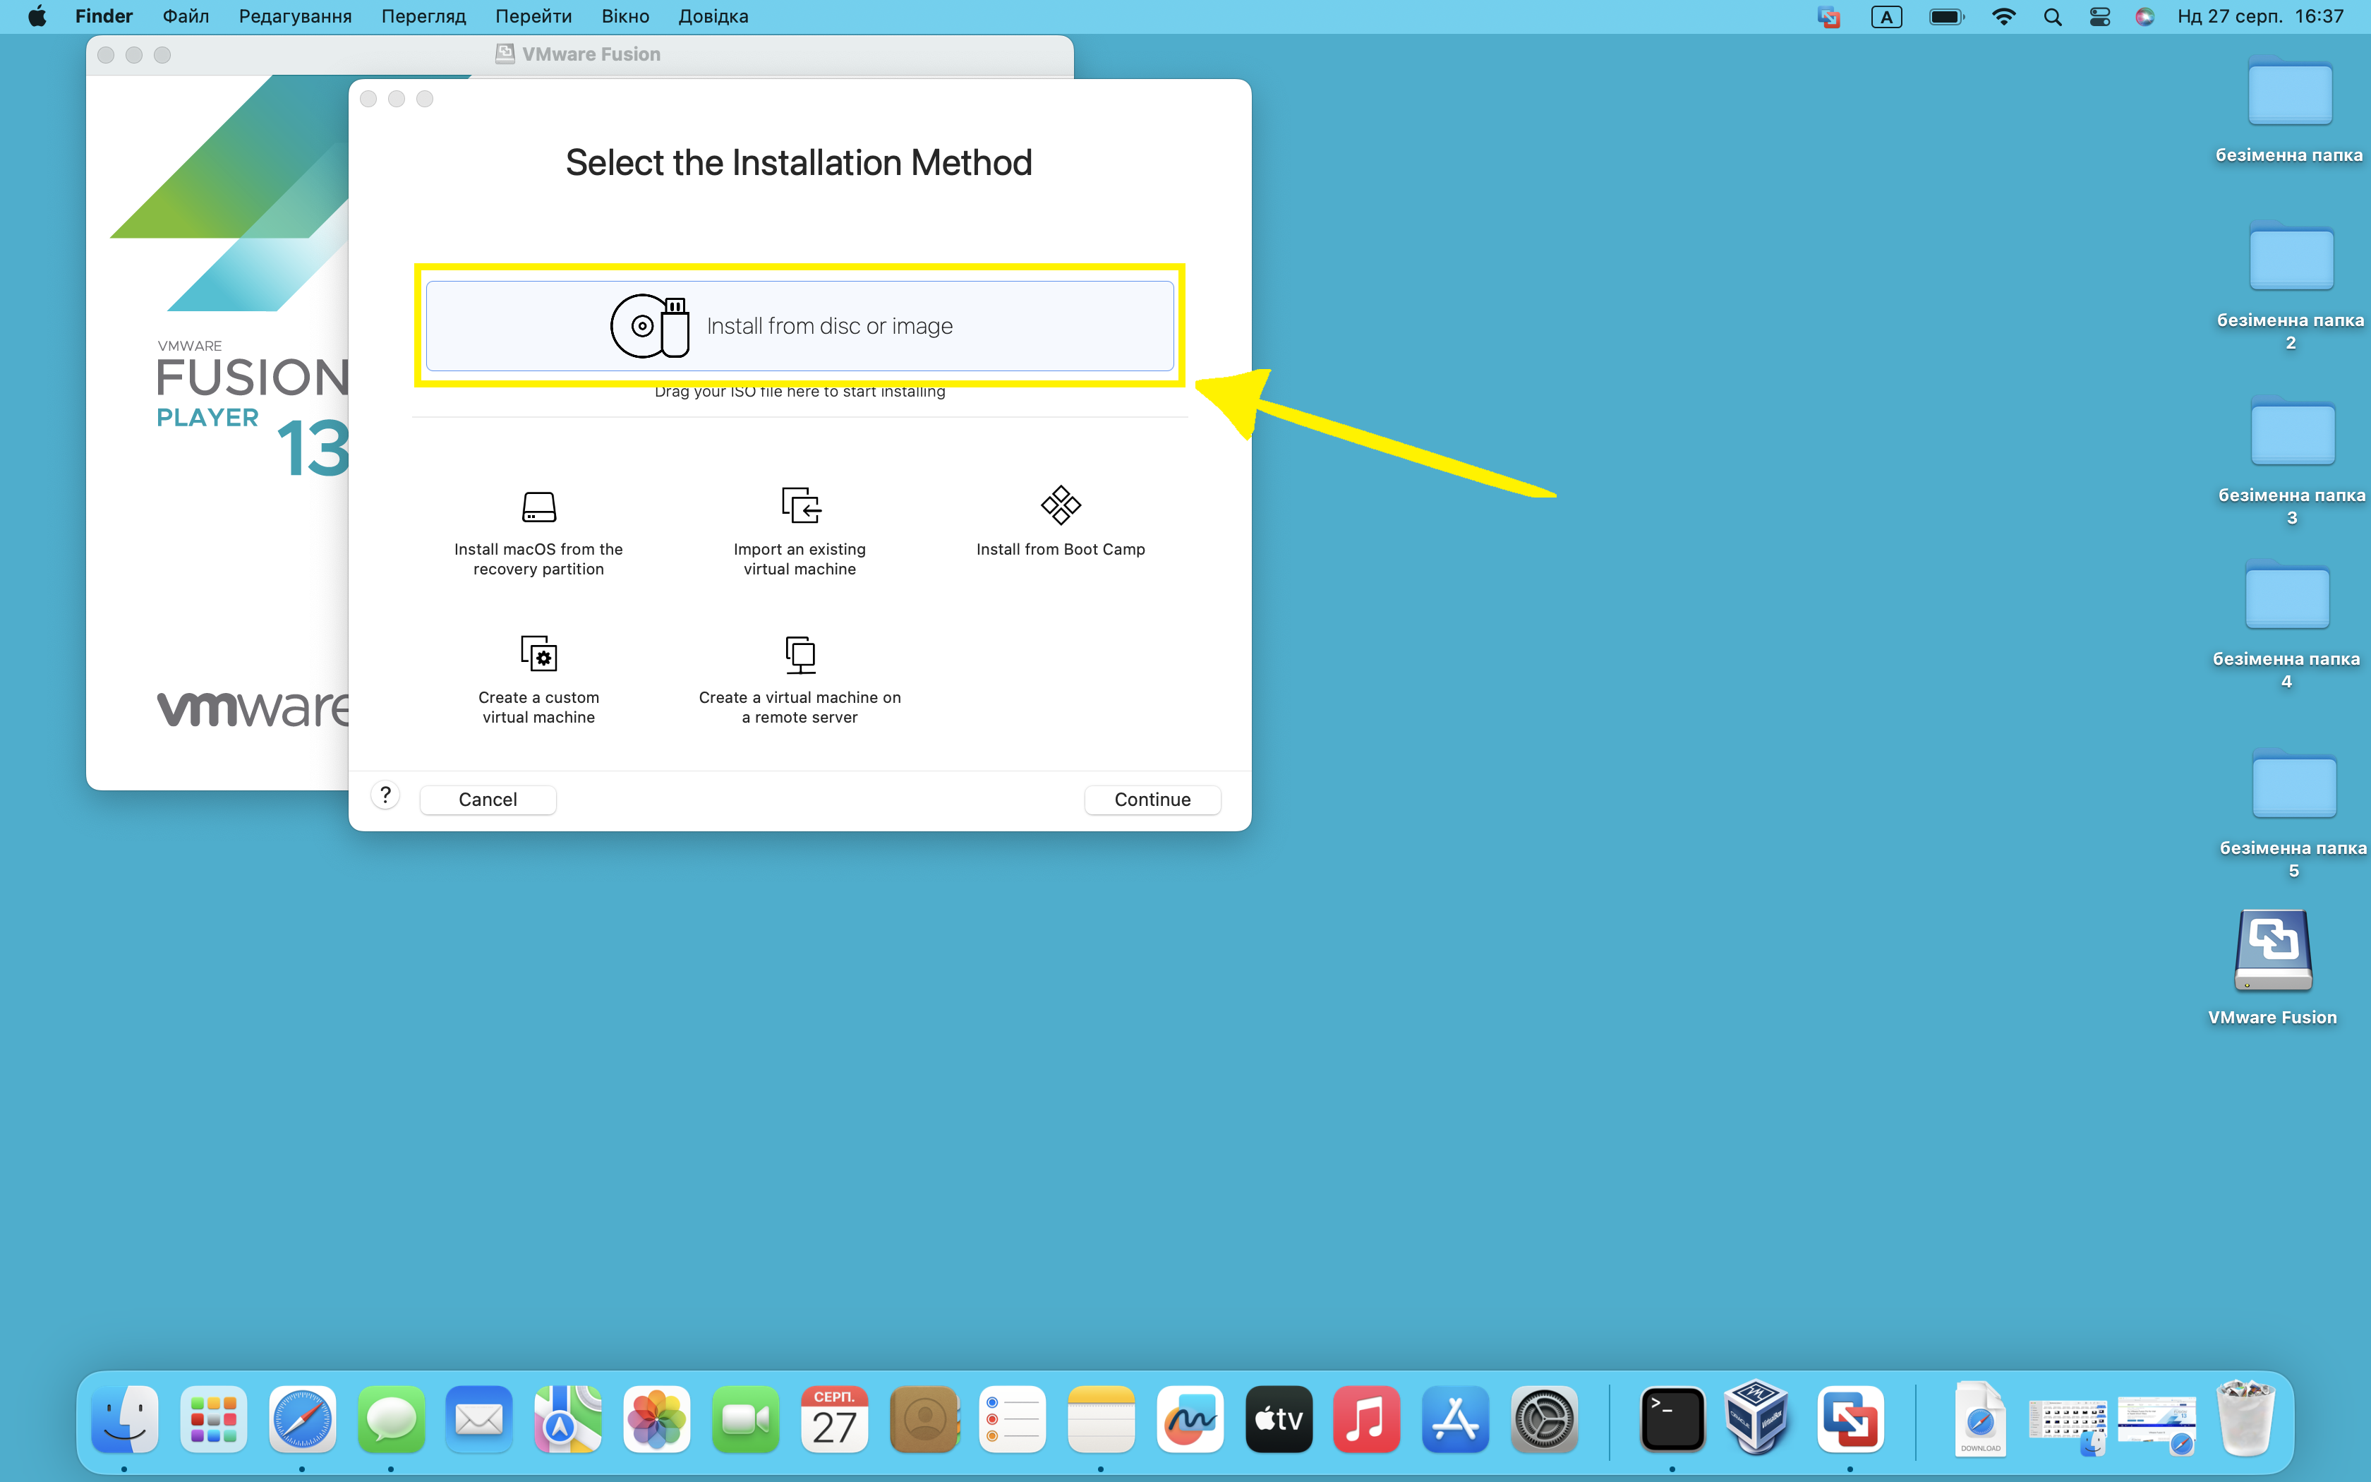
Task: Open Reminders from the Dock
Action: [x=1012, y=1418]
